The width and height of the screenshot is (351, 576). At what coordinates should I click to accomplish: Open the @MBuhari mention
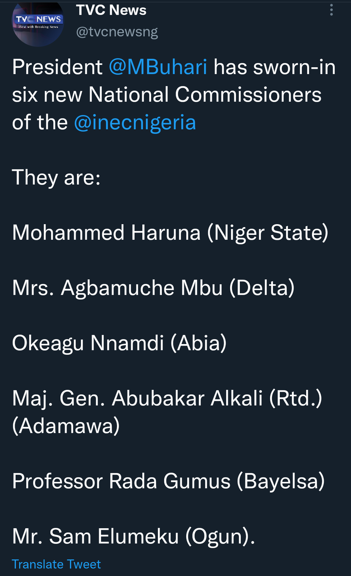click(158, 67)
